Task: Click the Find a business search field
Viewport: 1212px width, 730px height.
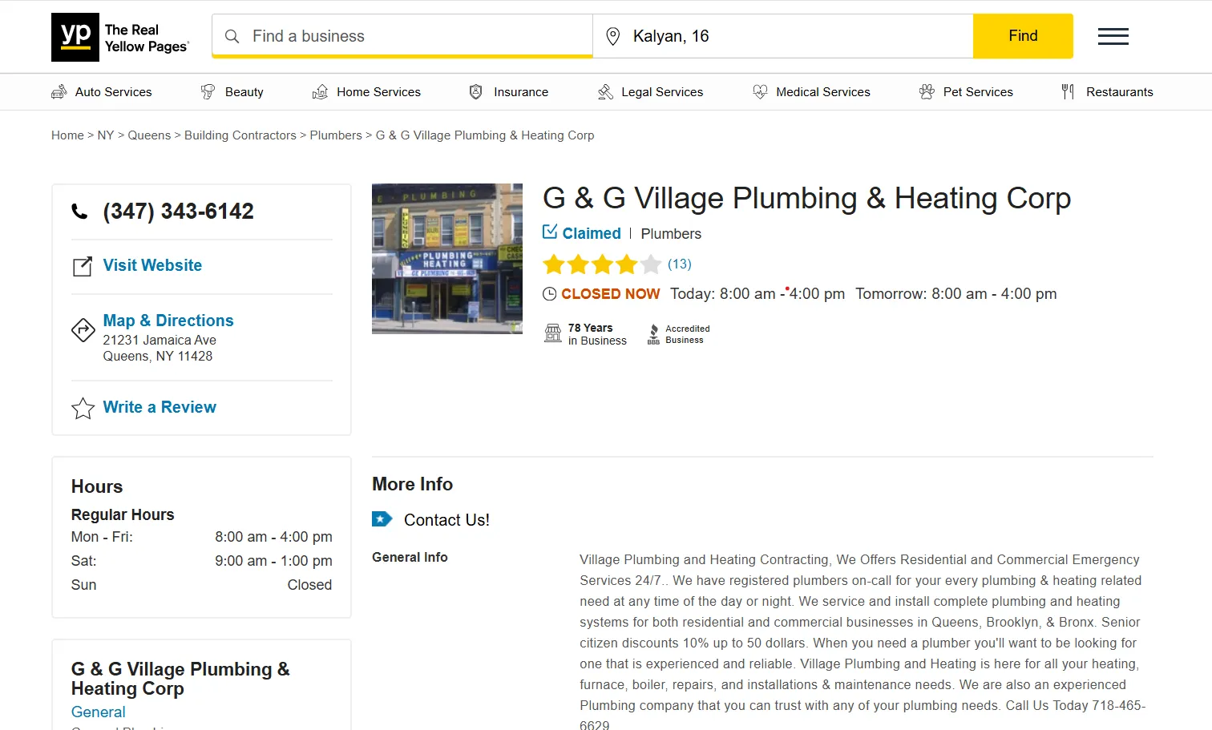Action: pos(401,36)
